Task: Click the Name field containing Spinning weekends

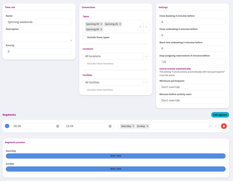Action: pos(39,22)
